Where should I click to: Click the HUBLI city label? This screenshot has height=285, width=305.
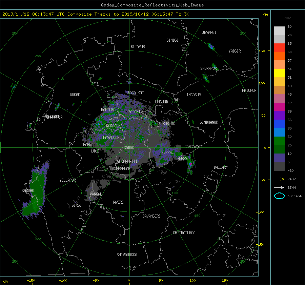[95, 151]
